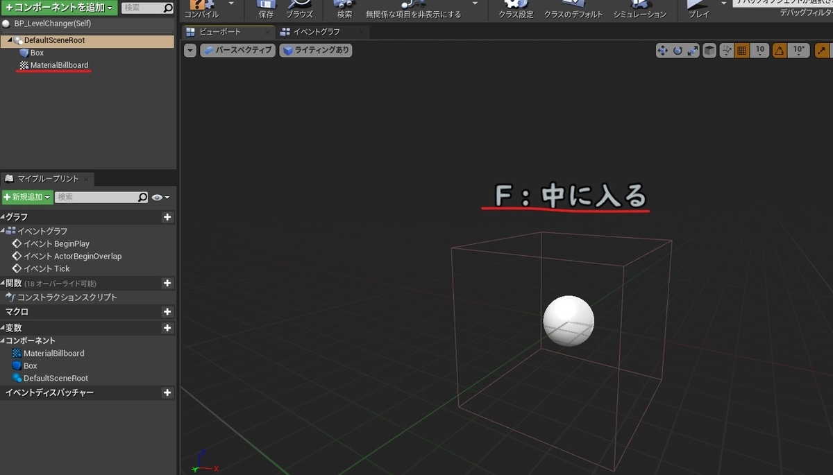
Task: Toggle scale snapping
Action: point(823,51)
